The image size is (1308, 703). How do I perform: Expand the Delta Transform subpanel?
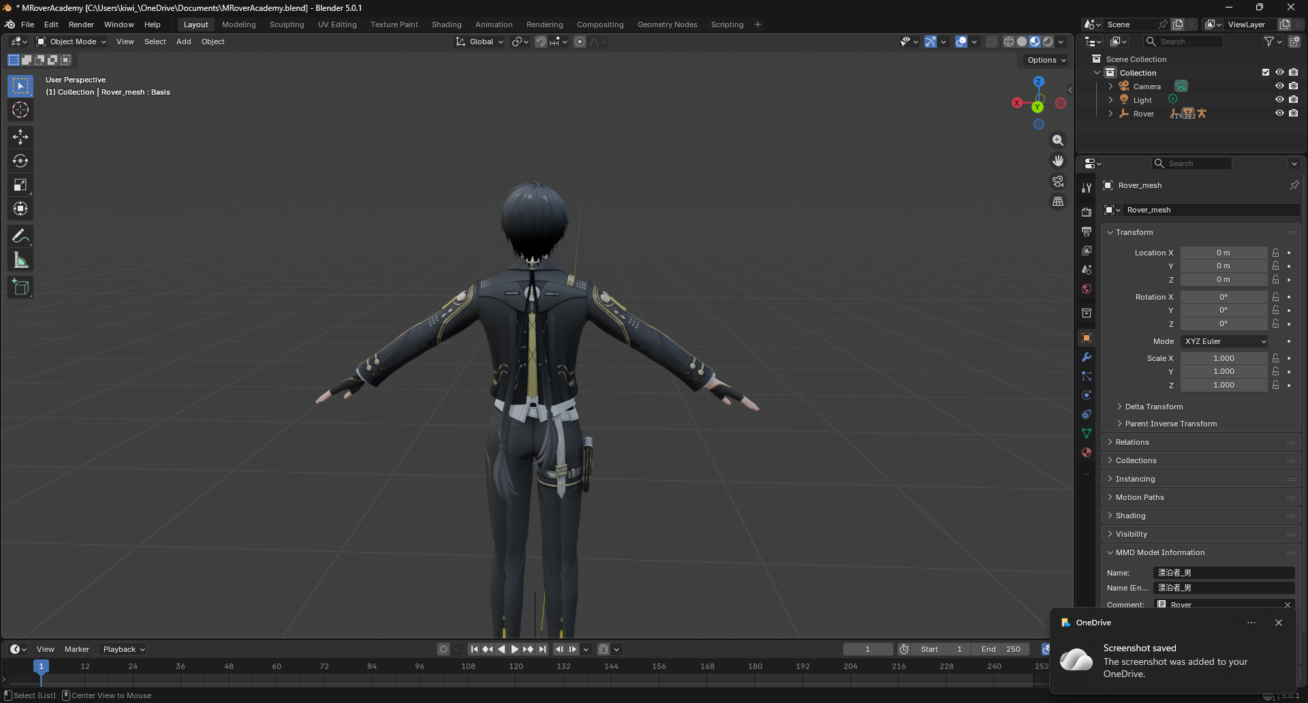pyautogui.click(x=1153, y=407)
